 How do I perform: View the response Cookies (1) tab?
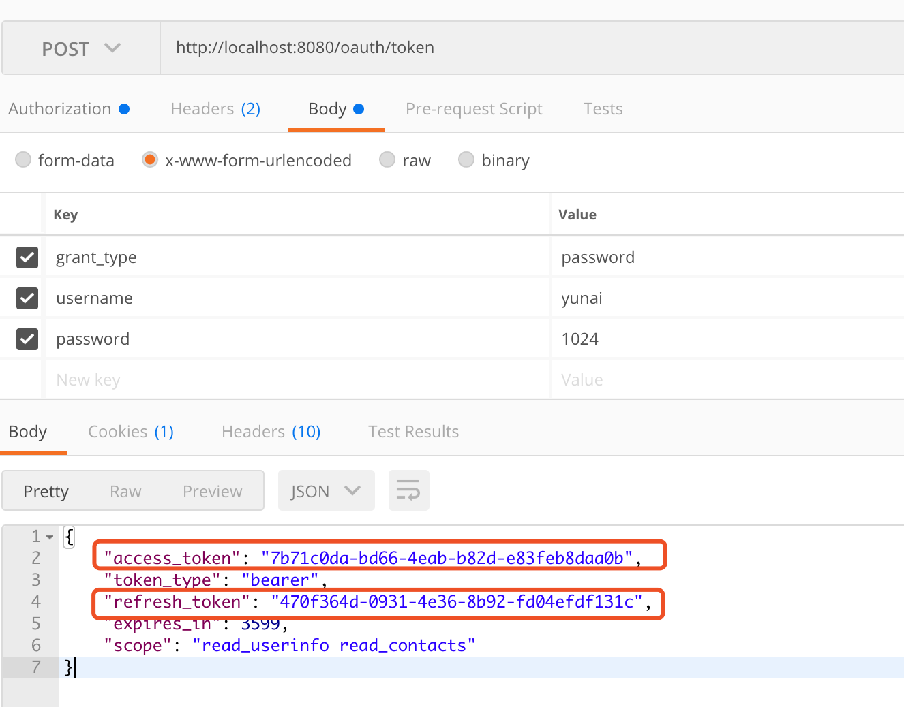[x=131, y=432]
